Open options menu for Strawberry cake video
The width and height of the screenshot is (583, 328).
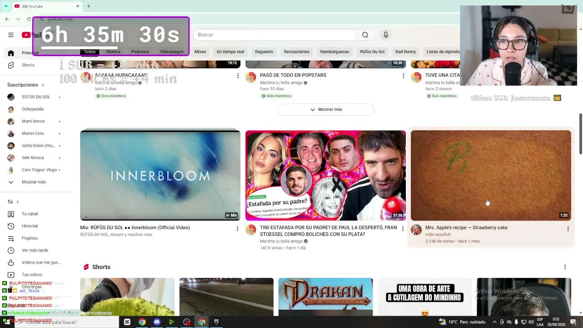[x=568, y=228]
